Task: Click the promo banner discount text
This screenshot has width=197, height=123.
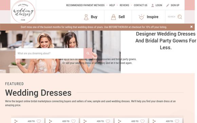Action: coord(94,27)
